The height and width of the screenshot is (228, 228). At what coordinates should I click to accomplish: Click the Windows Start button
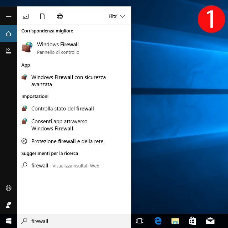point(9,221)
